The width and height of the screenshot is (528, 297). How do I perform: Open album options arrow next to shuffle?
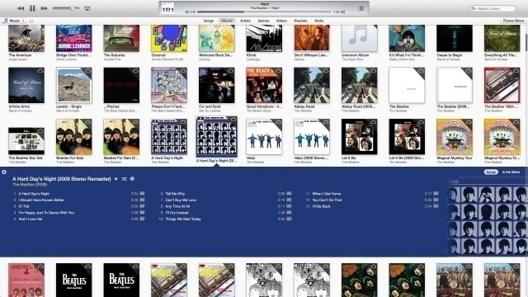132,179
